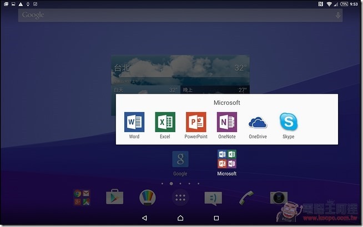This screenshot has width=363, height=227.
Task: Tap the evening 27° forecast in widget
Action: coord(215,90)
